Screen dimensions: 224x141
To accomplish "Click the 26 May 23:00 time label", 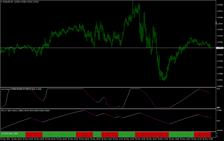I will pos(208,139).
